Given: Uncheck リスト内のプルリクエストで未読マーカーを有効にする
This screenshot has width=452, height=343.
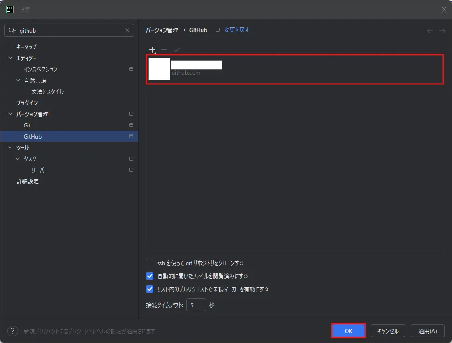Looking at the screenshot, I should click(x=150, y=289).
